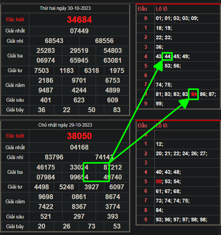Click the Đặc biệt label in the 30-10 table
This screenshot has height=235, width=221.
[15, 20]
